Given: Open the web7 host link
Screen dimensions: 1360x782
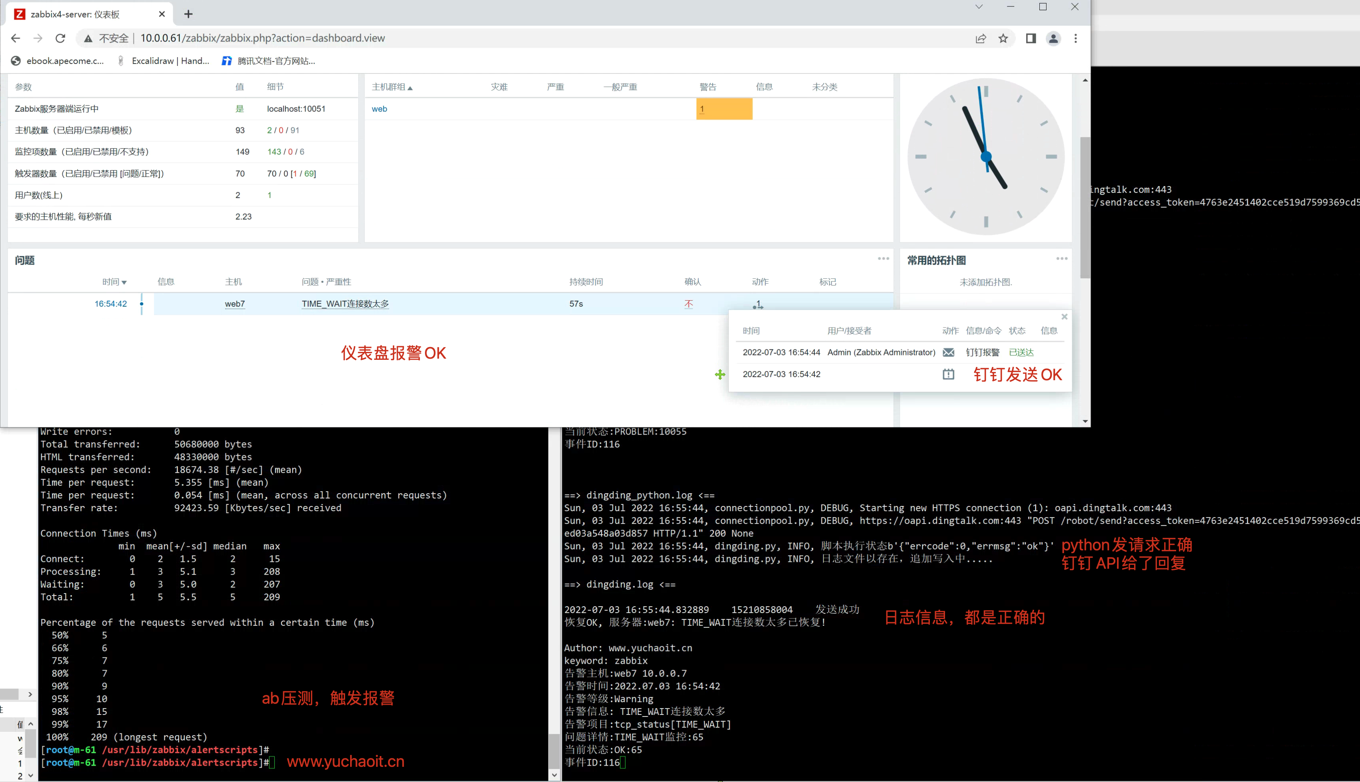Looking at the screenshot, I should (235, 304).
